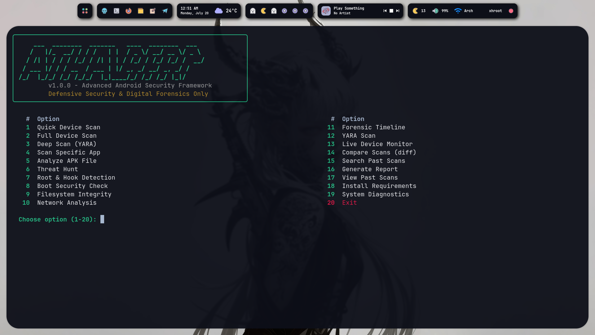Click 'YARA Scan' option
The image size is (595, 335).
[x=359, y=136]
